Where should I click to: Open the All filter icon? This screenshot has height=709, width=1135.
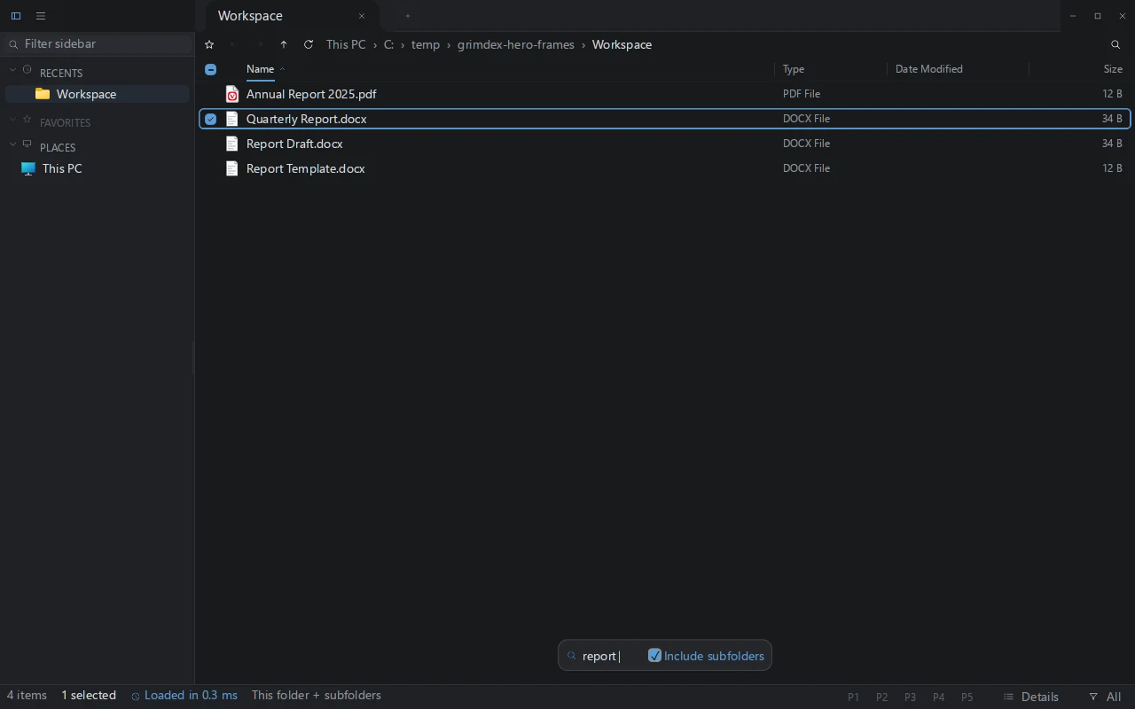tap(1093, 697)
